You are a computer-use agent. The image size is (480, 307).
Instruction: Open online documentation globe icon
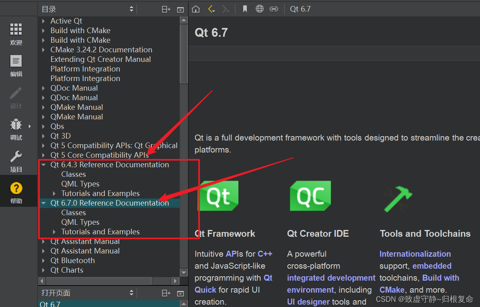pos(259,9)
